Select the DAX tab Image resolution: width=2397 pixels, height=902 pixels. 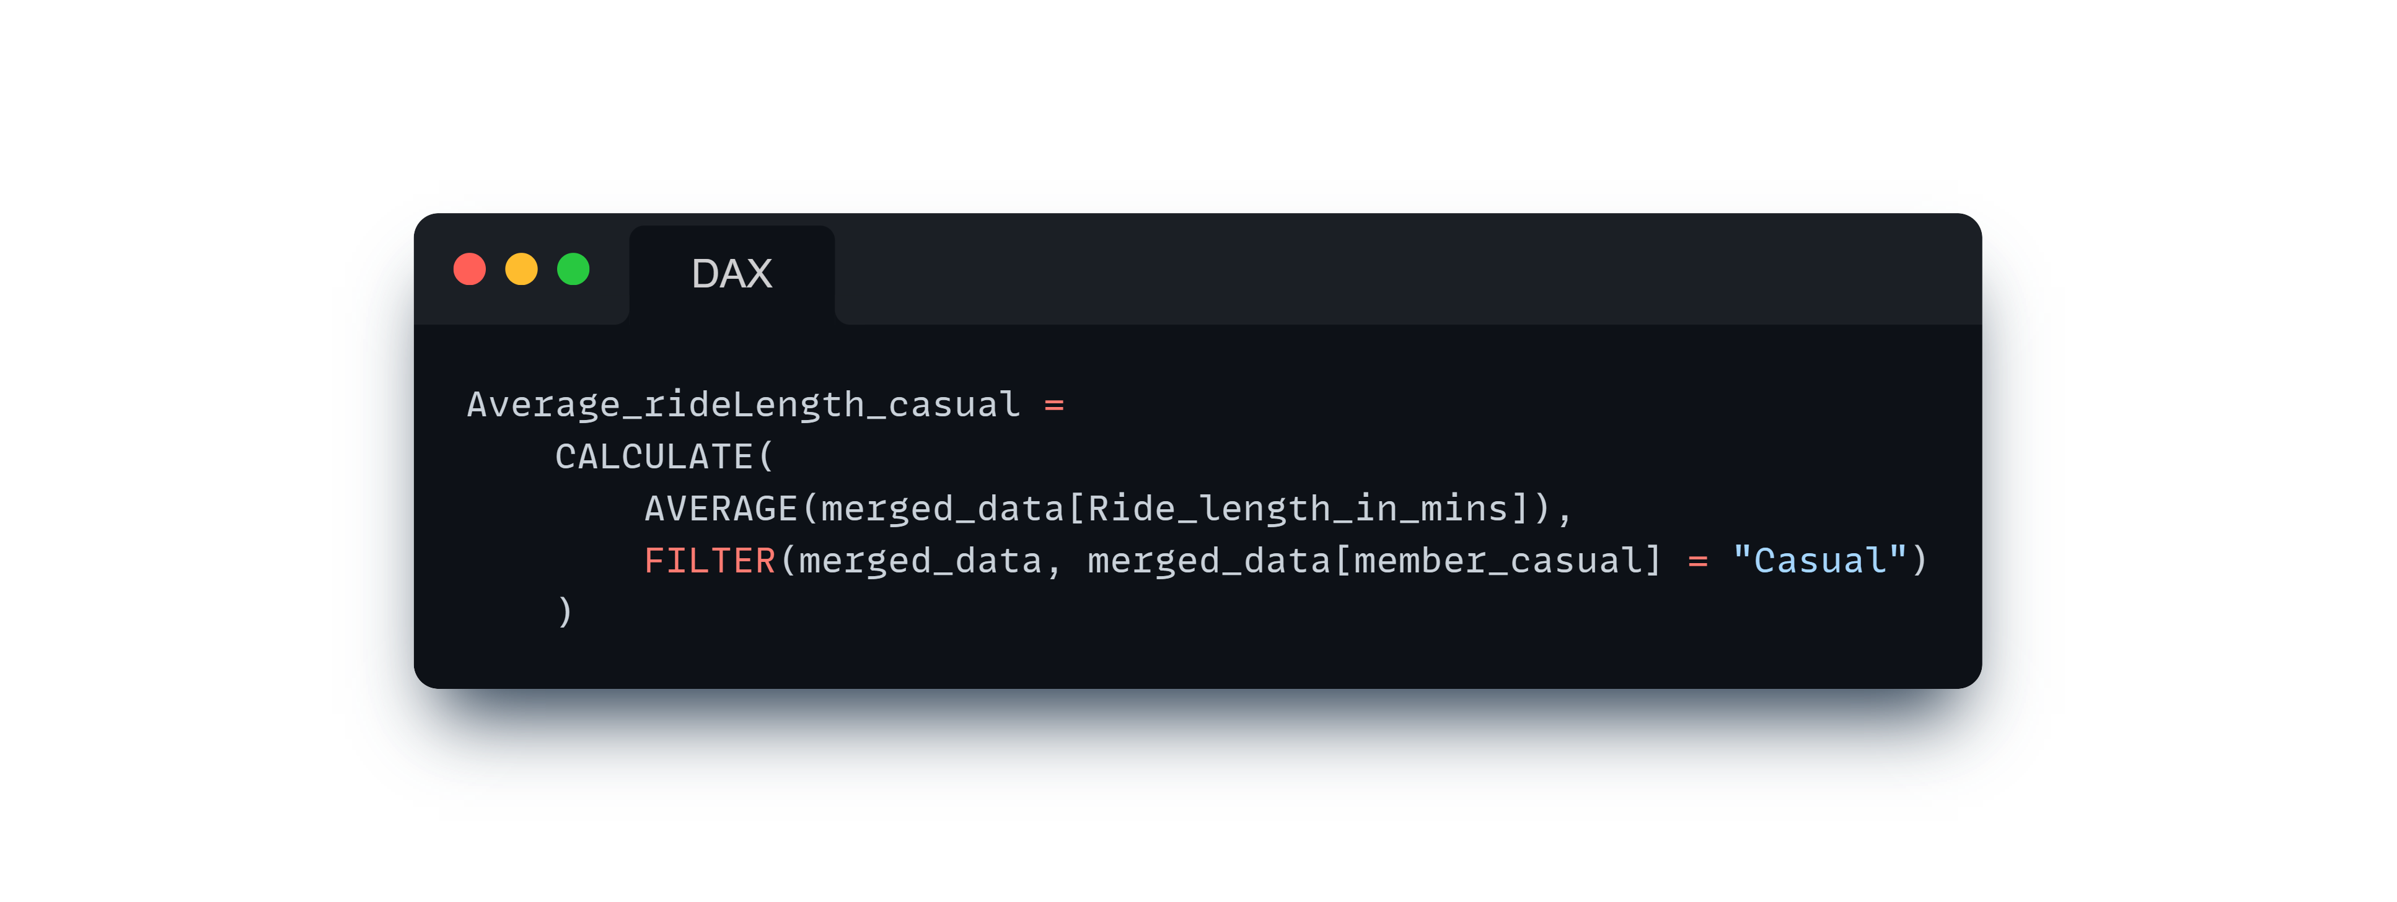[731, 274]
